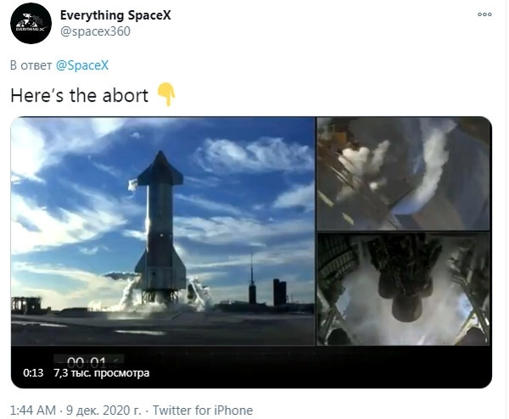Follow the @SpaceX reply mention link
509x419 pixels.
[x=82, y=65]
